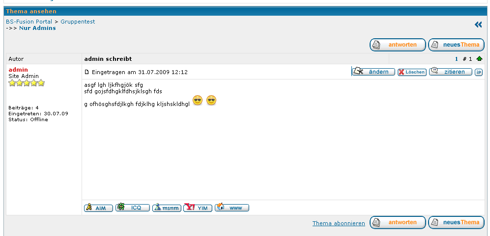490x236 pixels.
Task: Subscribe via Thema abonnieren link
Action: pos(339,223)
